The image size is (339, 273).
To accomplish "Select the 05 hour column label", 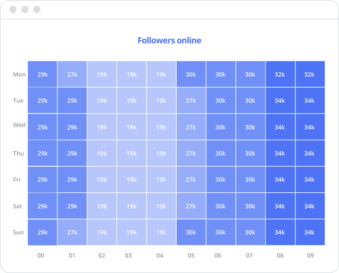I will [191, 255].
